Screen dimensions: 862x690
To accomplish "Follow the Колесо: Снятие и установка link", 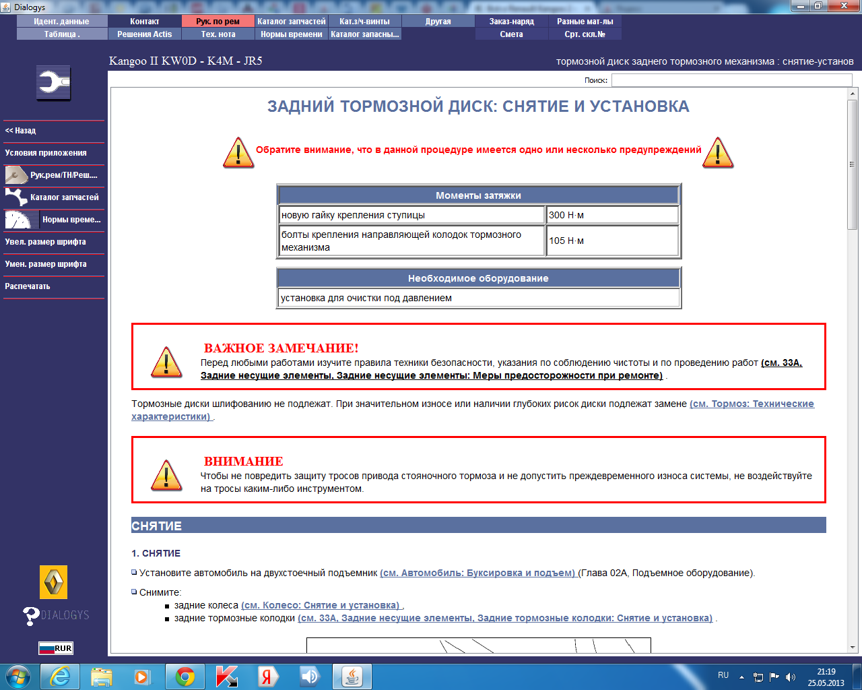I will tap(321, 606).
